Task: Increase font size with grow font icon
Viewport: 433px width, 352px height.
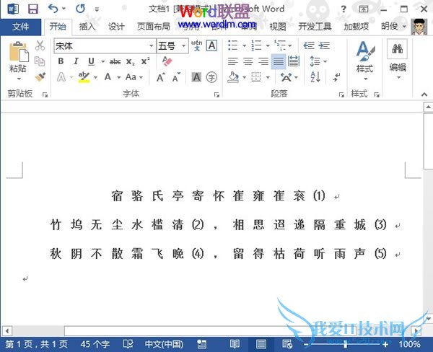Action: pyautogui.click(x=161, y=77)
